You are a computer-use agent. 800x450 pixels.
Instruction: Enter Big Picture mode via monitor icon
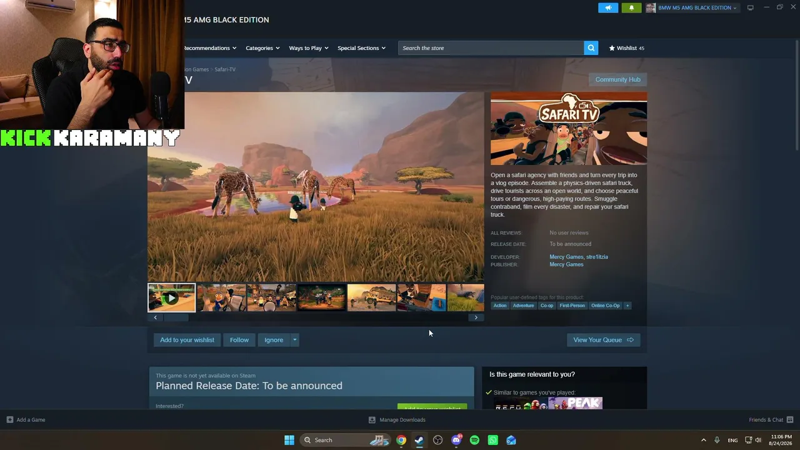coord(751,7)
